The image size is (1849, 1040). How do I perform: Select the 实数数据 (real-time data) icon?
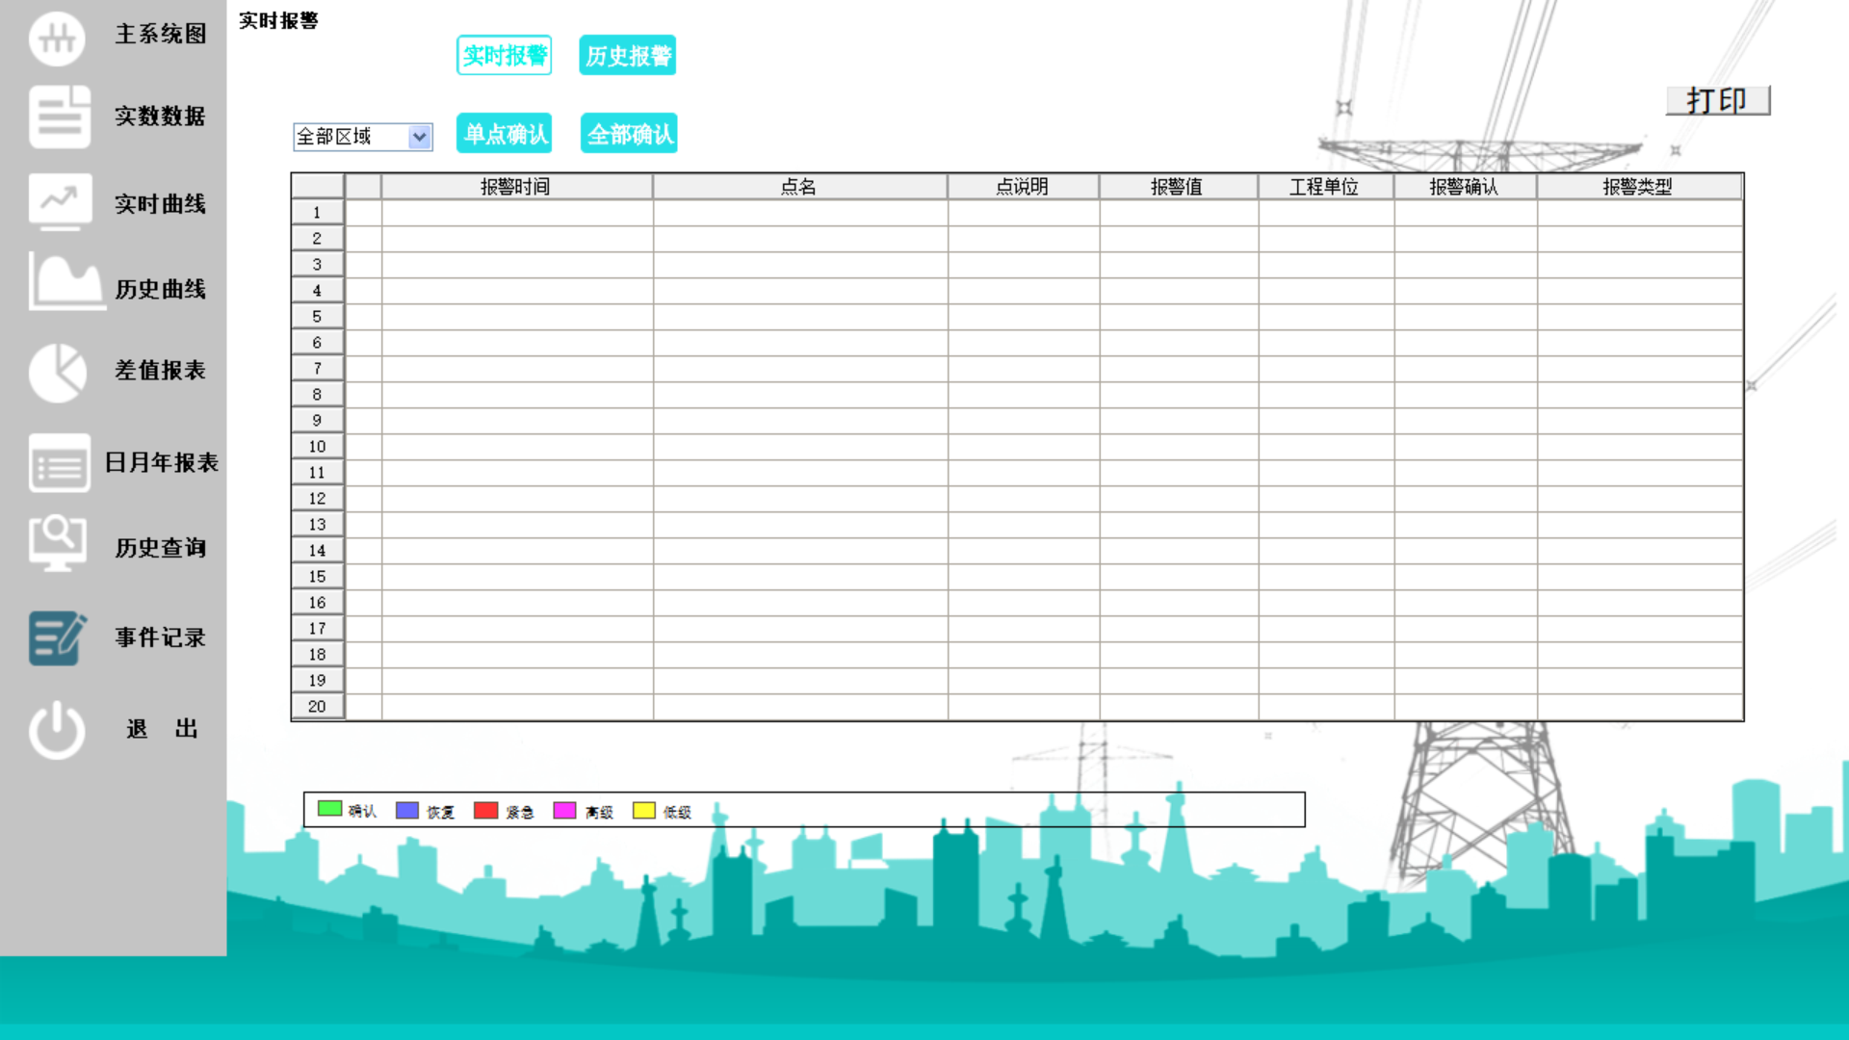pos(59,117)
